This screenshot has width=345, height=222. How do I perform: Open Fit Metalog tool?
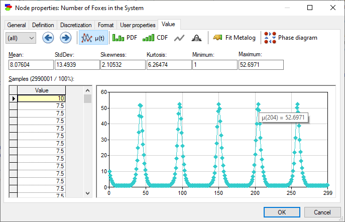click(234, 38)
